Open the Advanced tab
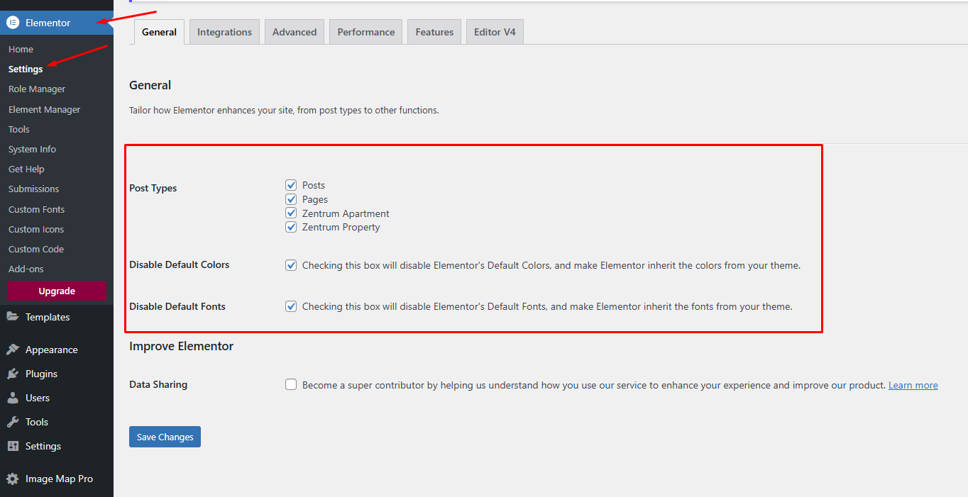The image size is (968, 497). [295, 32]
